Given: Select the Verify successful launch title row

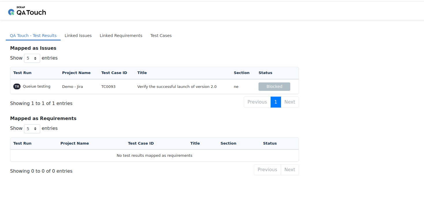Looking at the screenshot, I should 177,87.
